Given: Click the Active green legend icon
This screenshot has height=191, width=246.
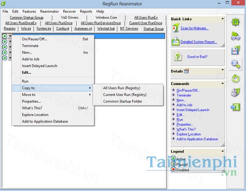Looking at the screenshot, I should (173, 158).
